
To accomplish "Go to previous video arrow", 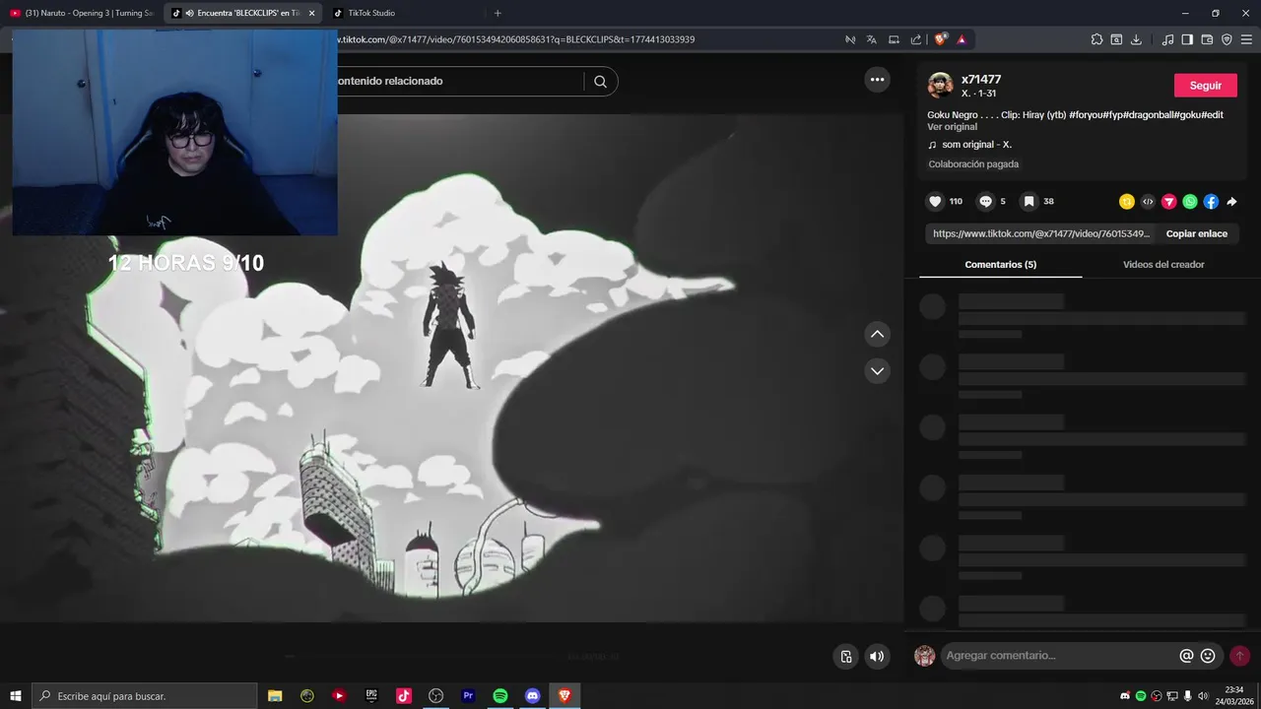I will 877,335.
